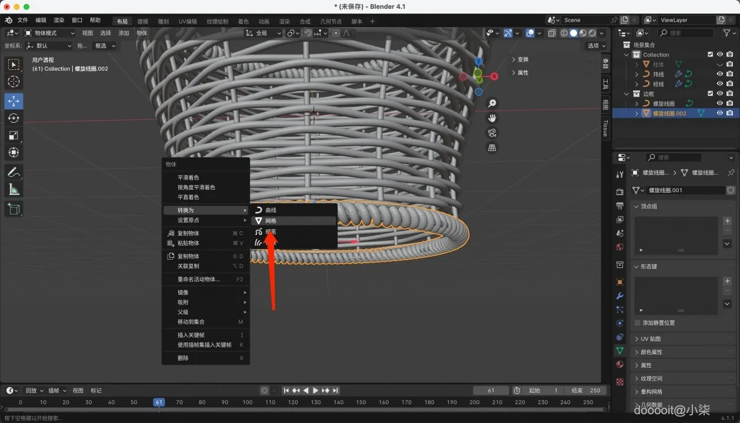The height and width of the screenshot is (423, 740).
Task: Click the viewport gizmo red X axis
Action: tap(495, 76)
